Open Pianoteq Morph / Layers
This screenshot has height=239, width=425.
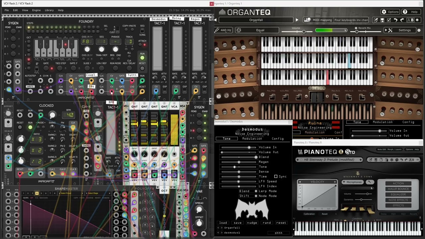[x=394, y=149]
